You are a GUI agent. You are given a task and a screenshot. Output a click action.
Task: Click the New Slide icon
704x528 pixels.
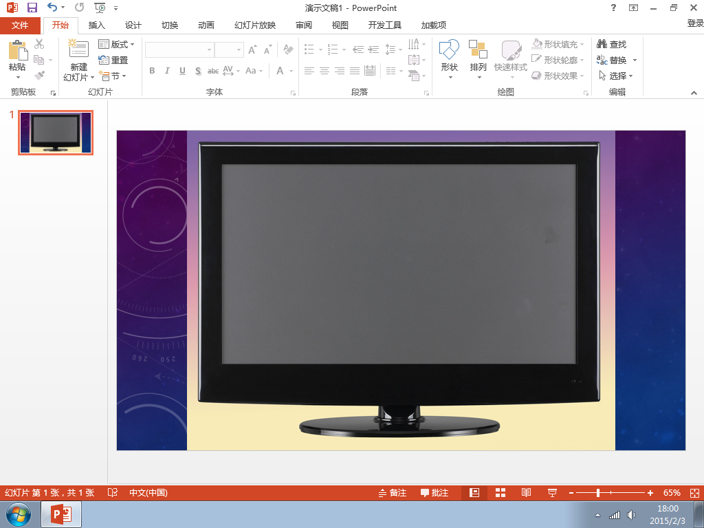point(78,49)
